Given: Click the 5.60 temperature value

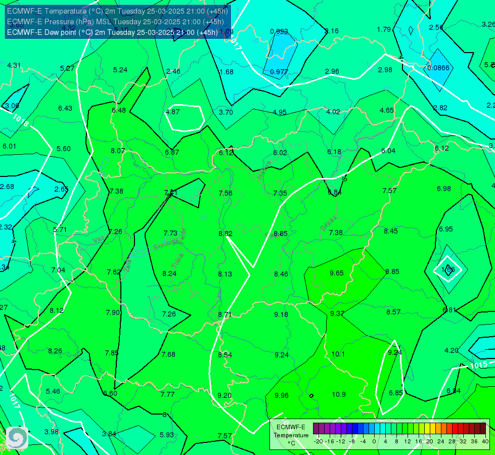Looking at the screenshot, I should [63, 149].
